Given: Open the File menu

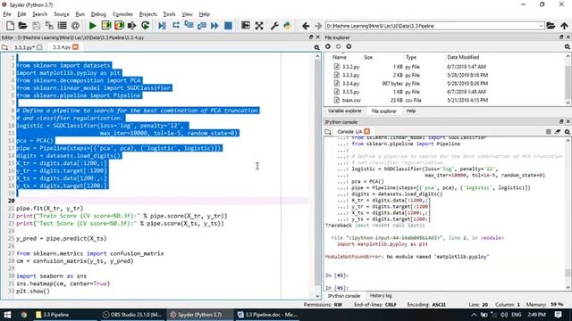Looking at the screenshot, I should click(x=7, y=14).
